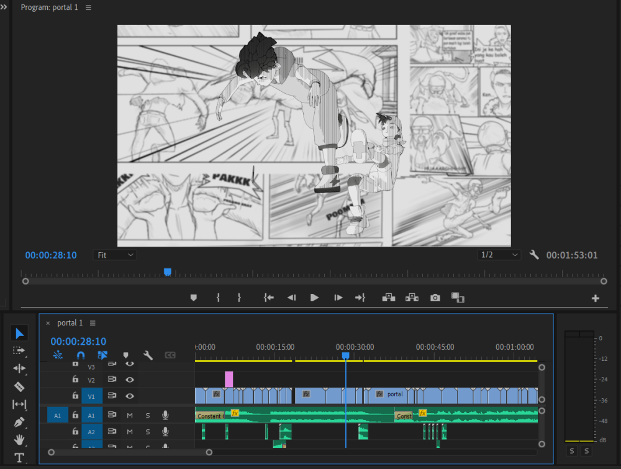Toggle lock on V2 track

tap(75, 379)
